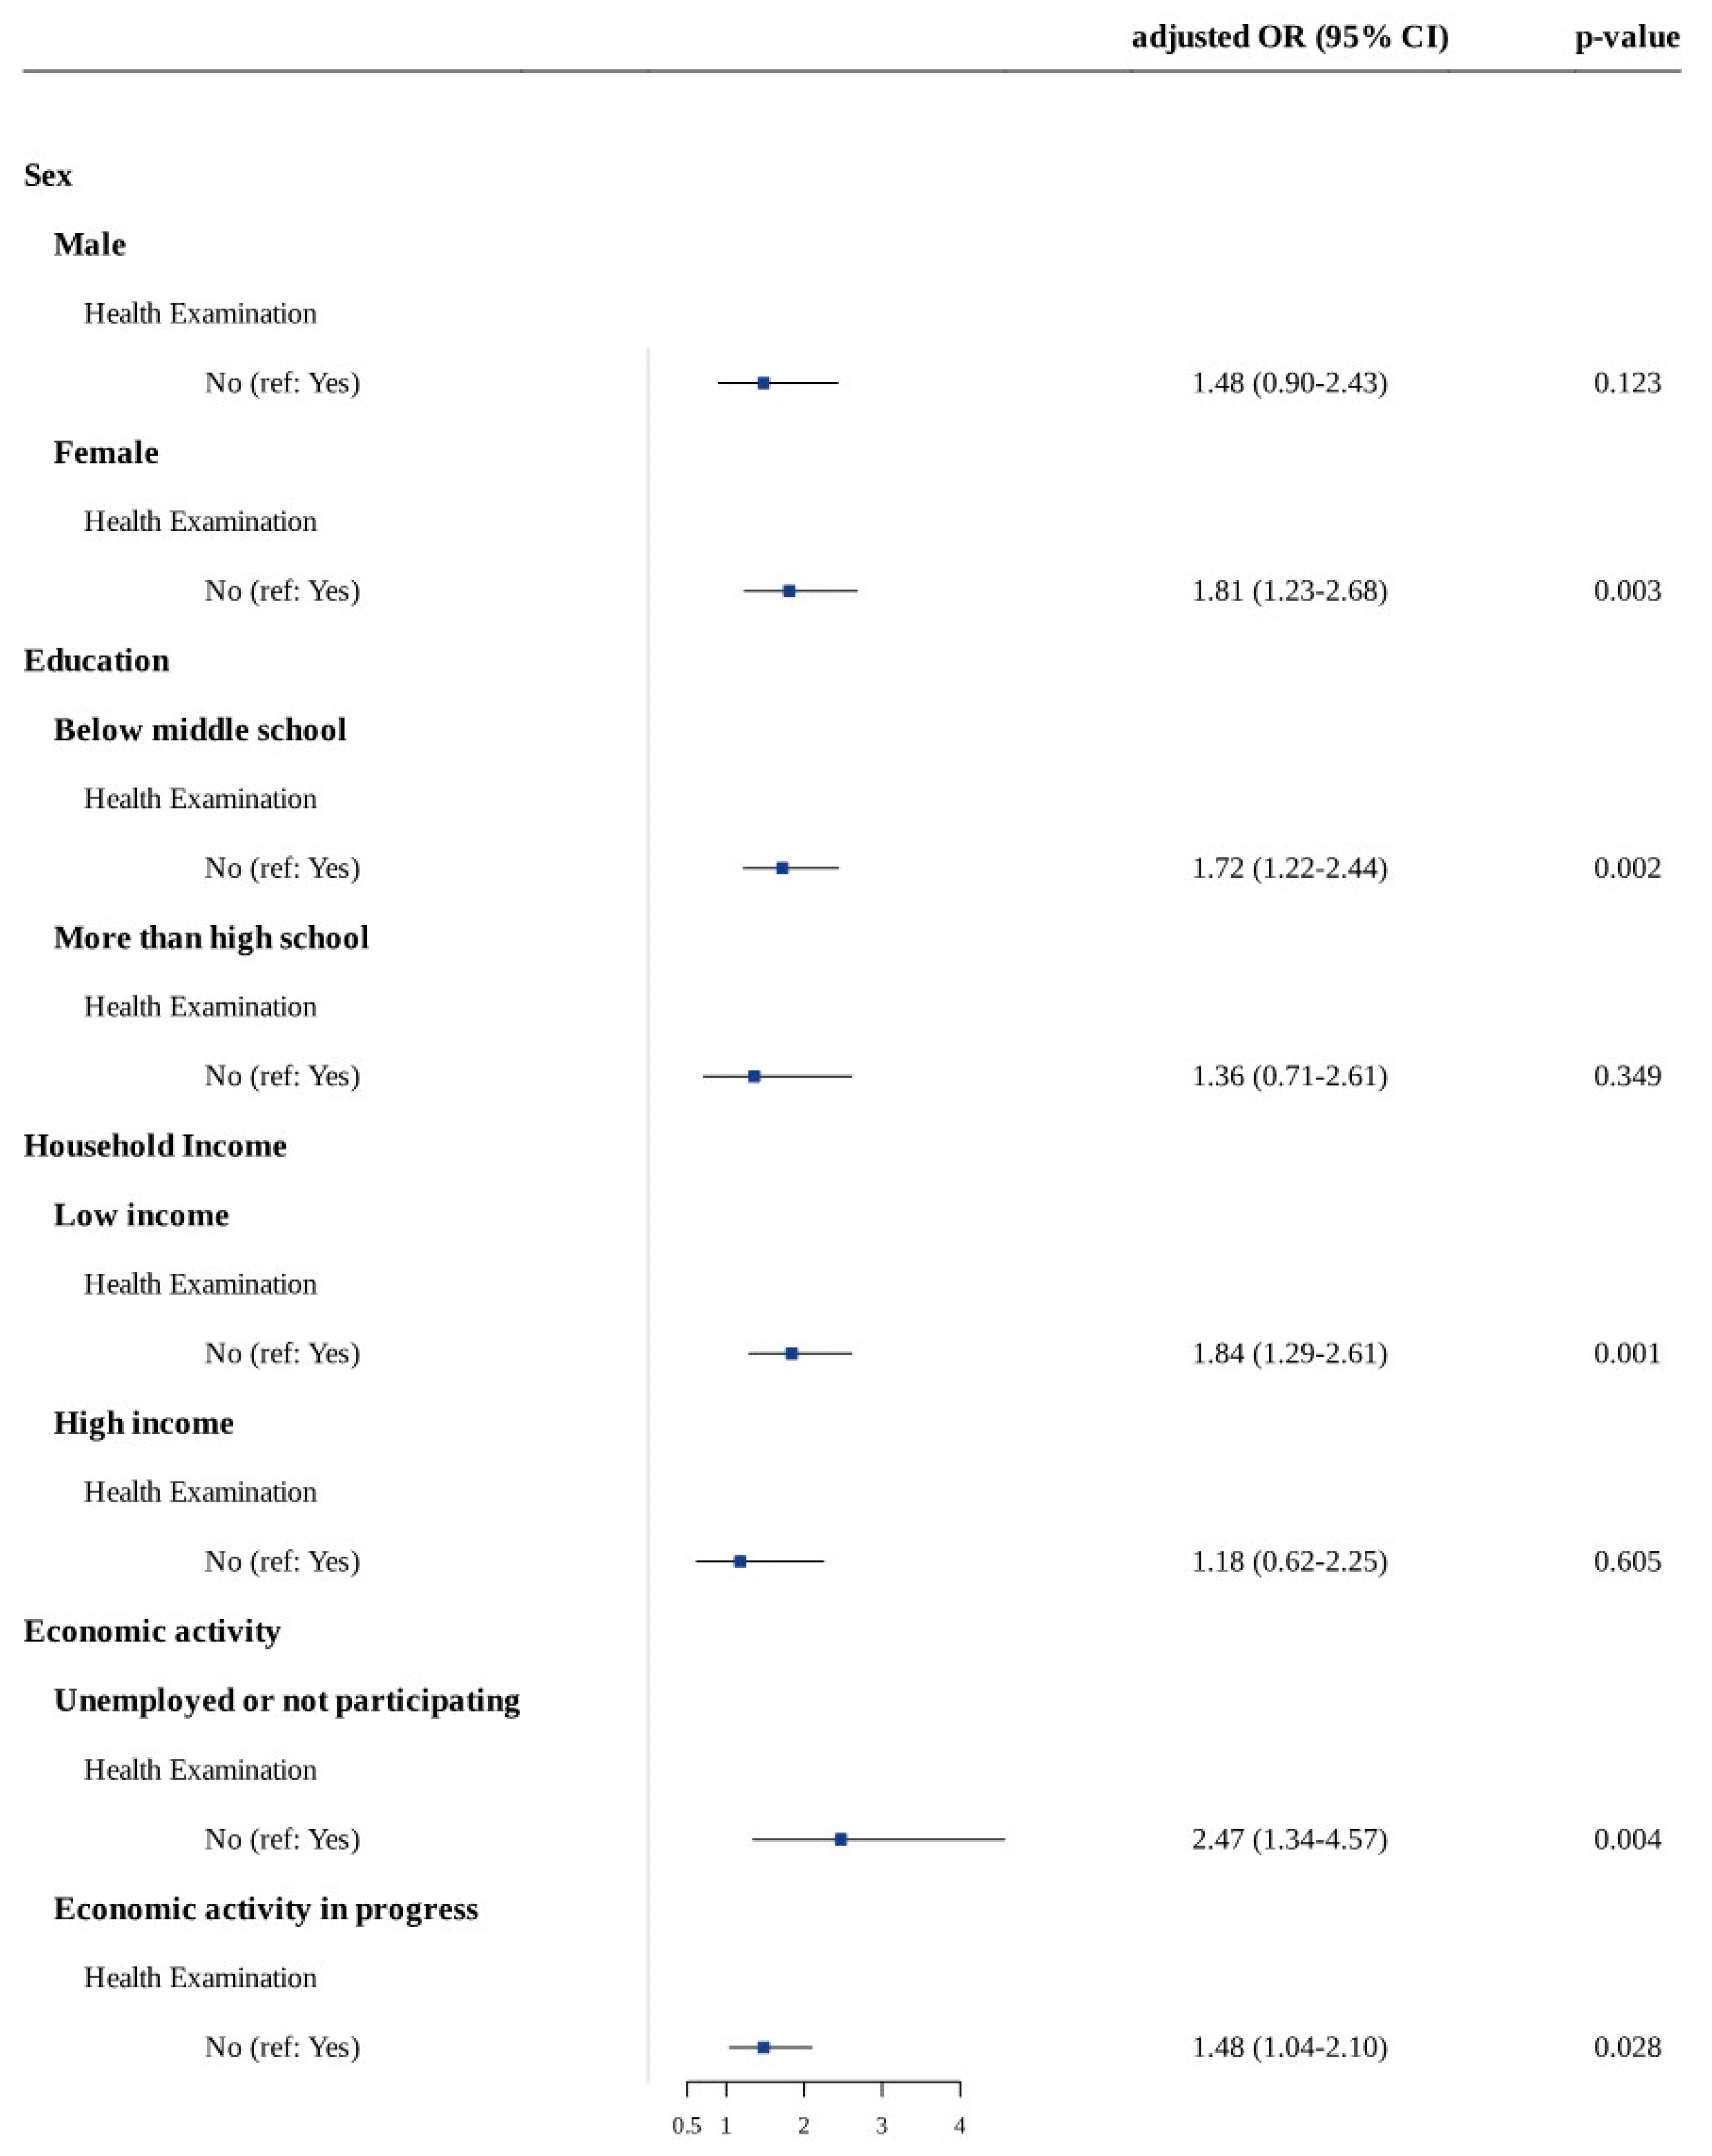This screenshot has width=1712, height=2156.
Task: Click the High income odds ratio marker
Action: (740, 1561)
